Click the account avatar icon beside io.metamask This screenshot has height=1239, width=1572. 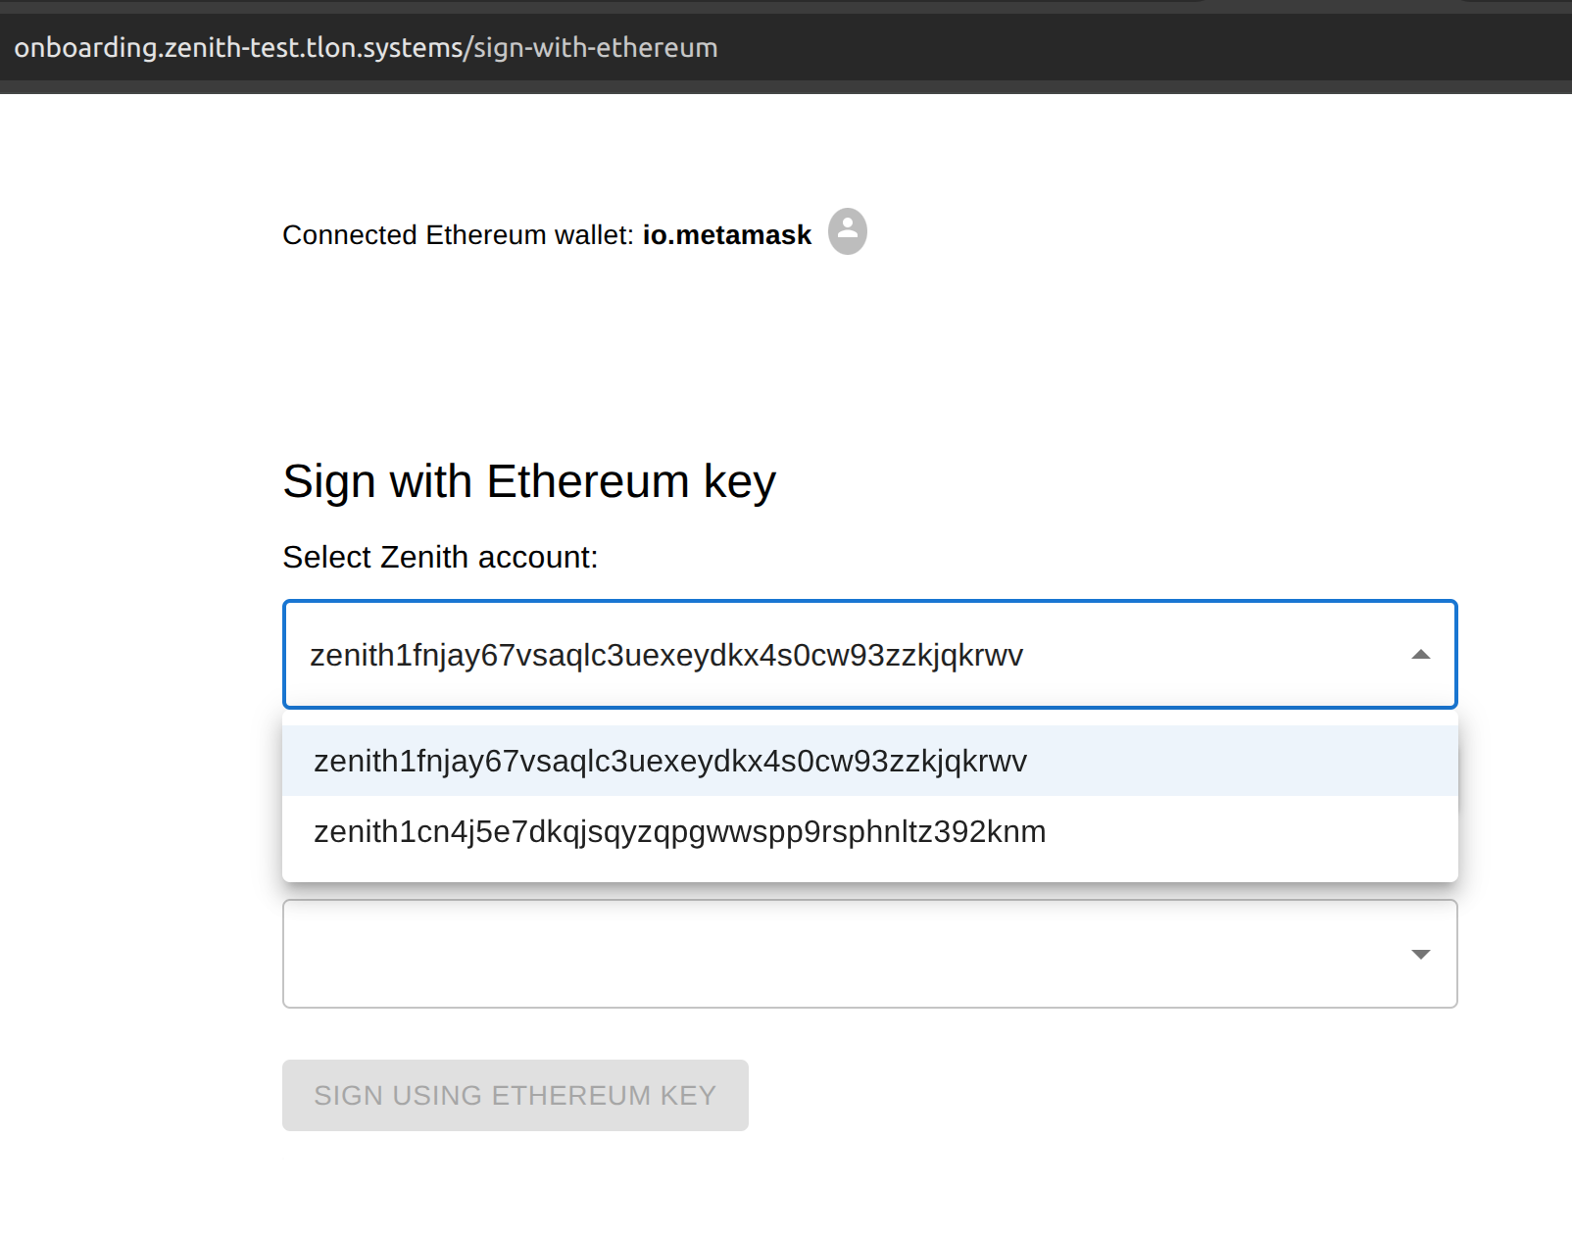(x=848, y=231)
